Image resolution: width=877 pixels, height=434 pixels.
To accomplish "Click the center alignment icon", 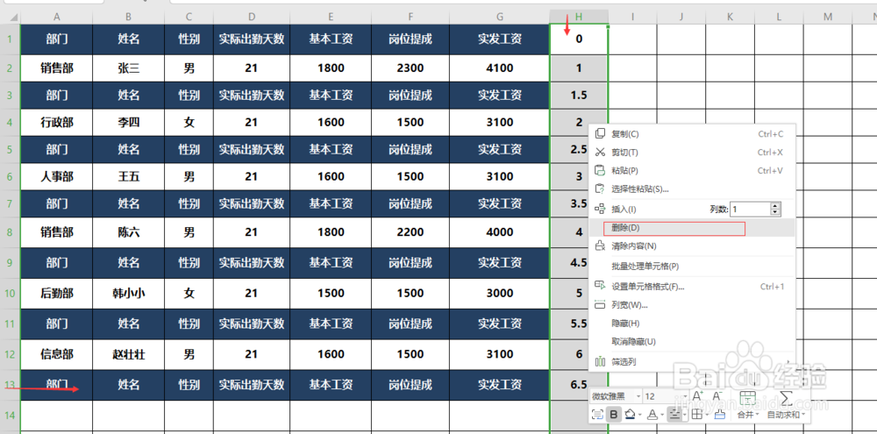I will point(674,415).
